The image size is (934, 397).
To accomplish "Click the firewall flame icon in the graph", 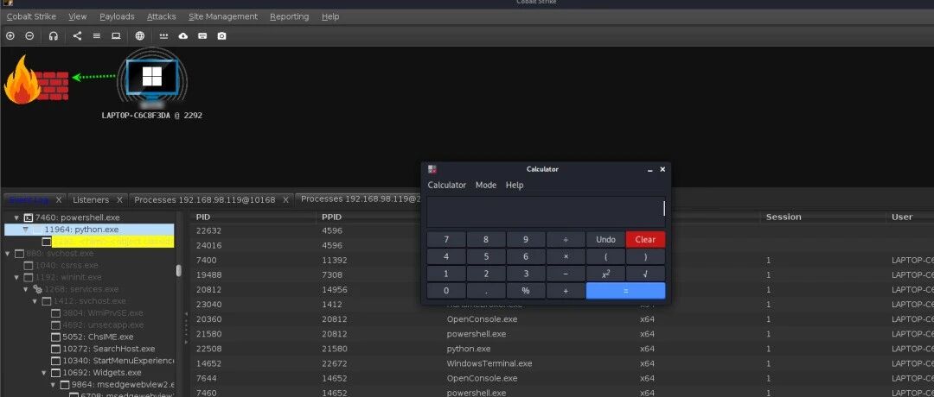I will click(x=22, y=80).
